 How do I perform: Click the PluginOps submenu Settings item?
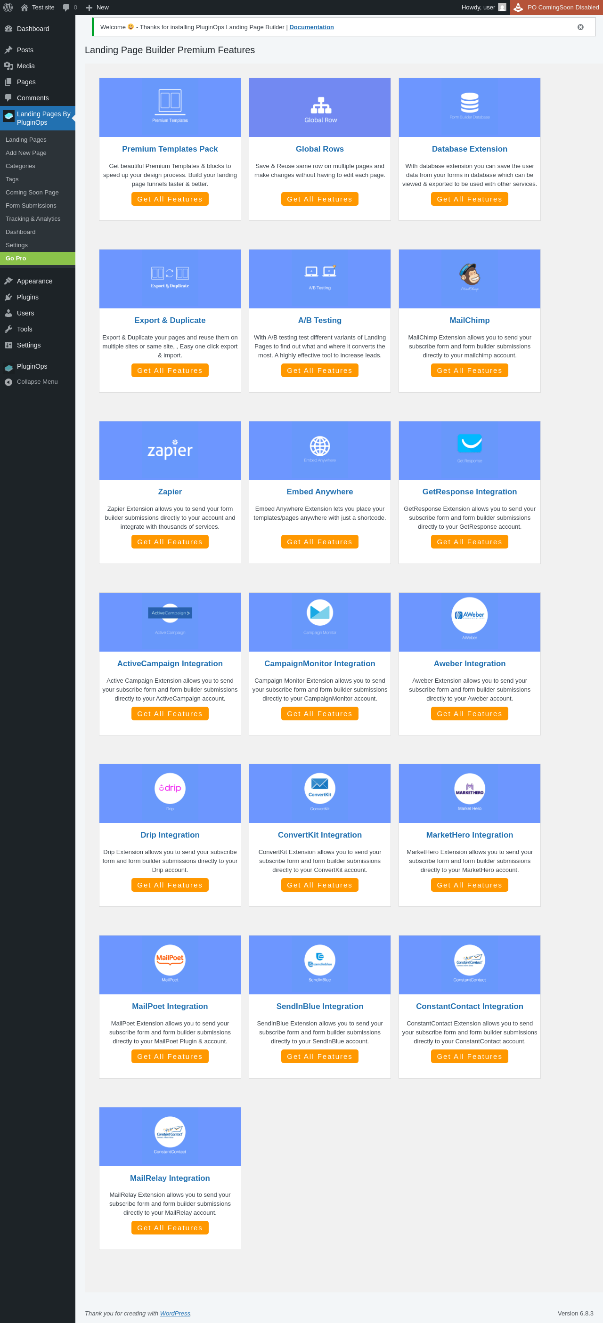click(16, 245)
